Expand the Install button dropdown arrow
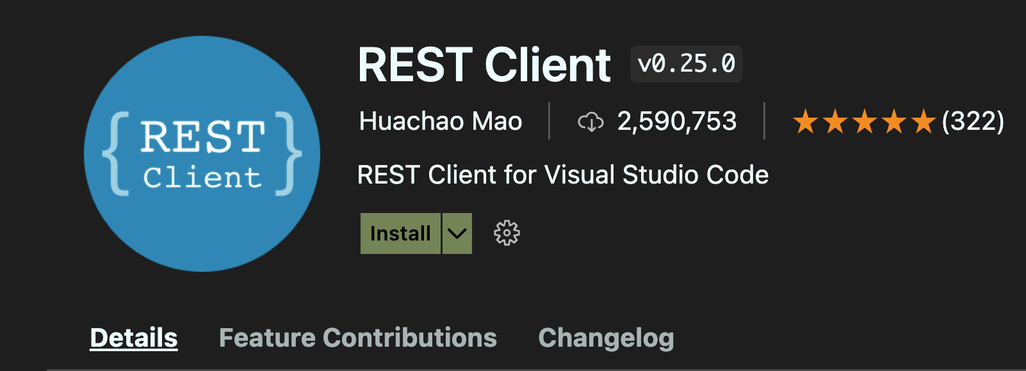This screenshot has width=1026, height=371. click(x=457, y=233)
